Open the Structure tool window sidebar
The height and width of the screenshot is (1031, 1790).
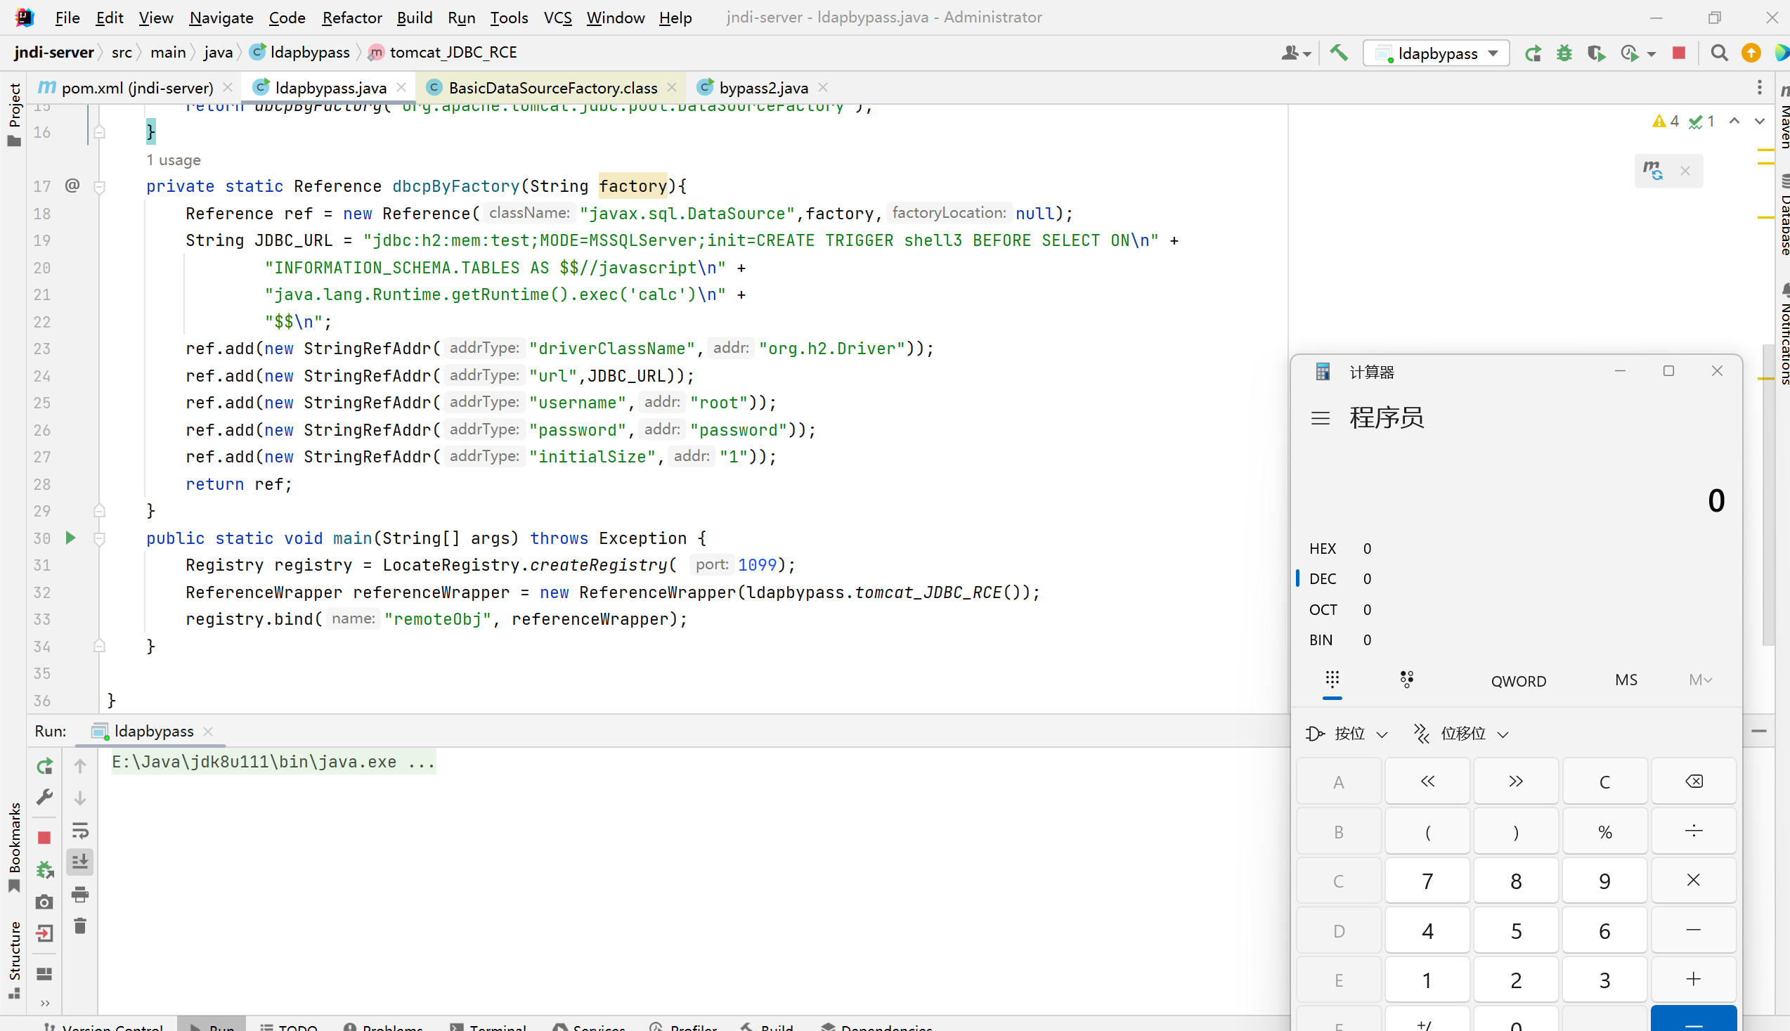tap(14, 959)
